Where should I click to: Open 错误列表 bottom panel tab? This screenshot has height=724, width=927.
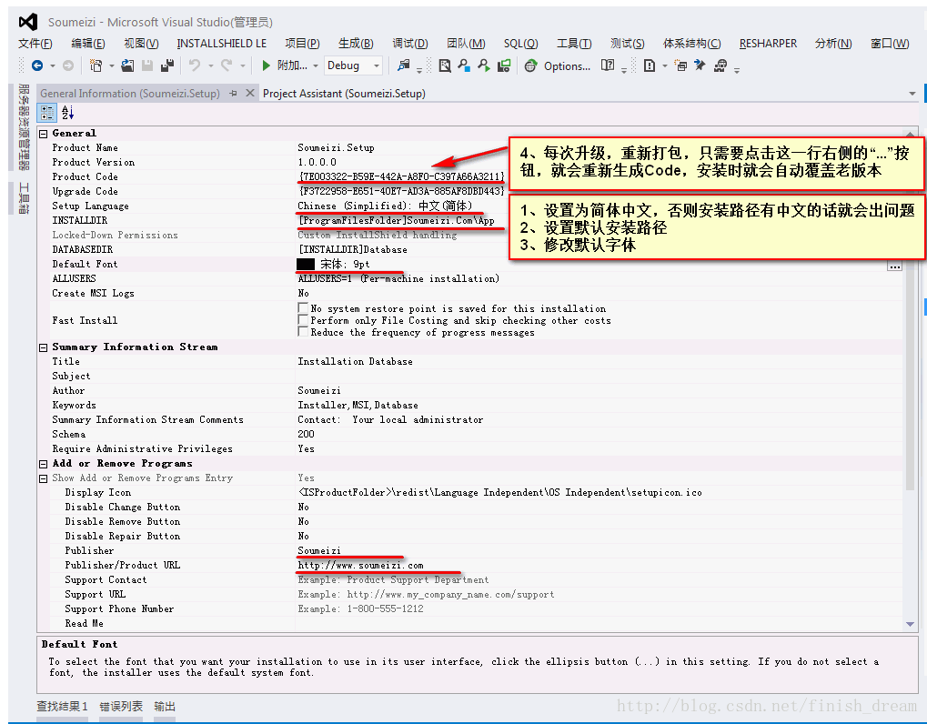pyautogui.click(x=121, y=707)
